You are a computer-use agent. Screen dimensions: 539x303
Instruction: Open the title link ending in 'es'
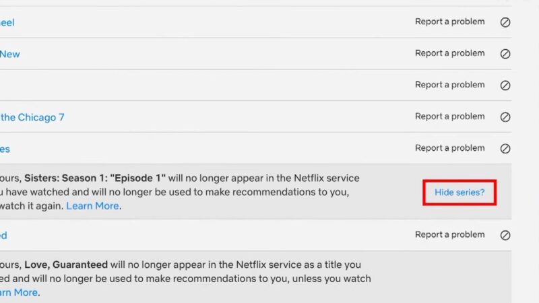(x=5, y=149)
